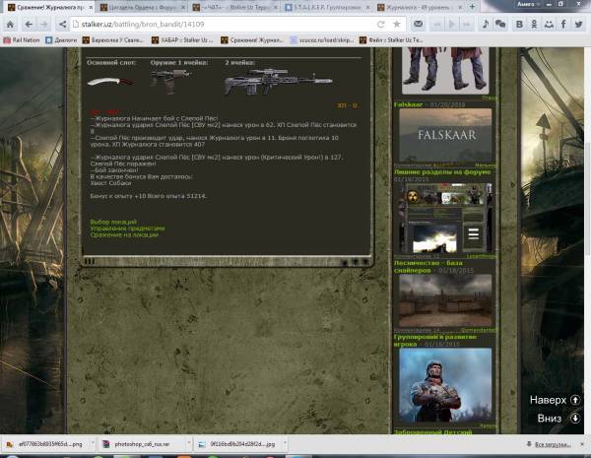Screen dimensions: 591x458
Task: Open the FALSKAAR thumbnail image
Action: [x=445, y=135]
